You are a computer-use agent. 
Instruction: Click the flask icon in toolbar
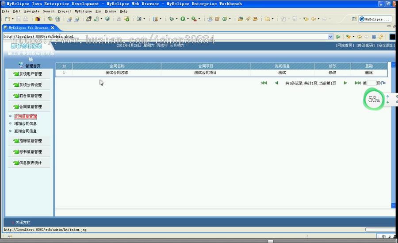pyautogui.click(x=210, y=19)
